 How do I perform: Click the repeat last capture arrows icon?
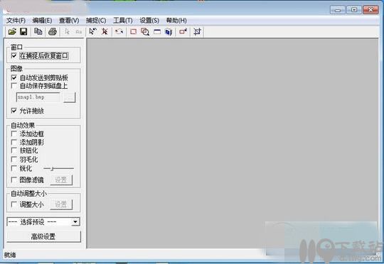pos(119,31)
